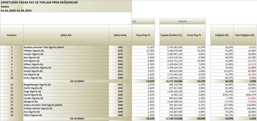The image size is (257, 121).
Task: Click the 'İLK 20 ŞİRKET' subtotal label
Action: click(x=77, y=119)
